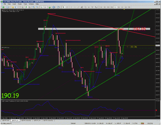Select the Equidistant Channel tool
The height and width of the screenshot is (125, 161).
click(82, 7)
